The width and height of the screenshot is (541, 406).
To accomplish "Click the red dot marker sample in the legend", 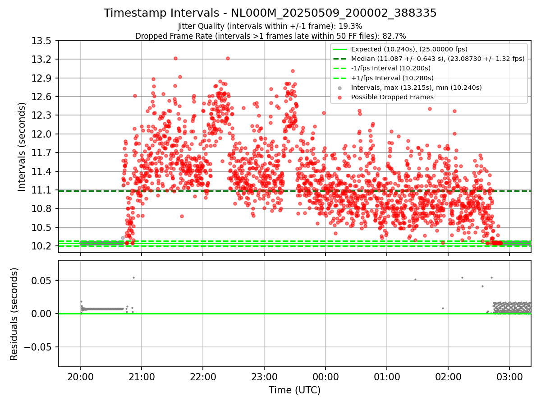I will 340,97.
